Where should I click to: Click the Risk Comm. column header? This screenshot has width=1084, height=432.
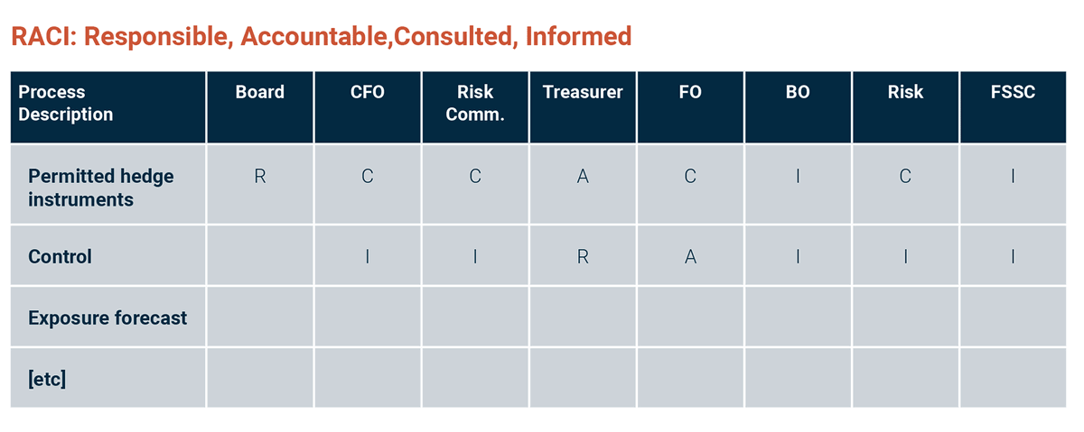[x=475, y=103]
